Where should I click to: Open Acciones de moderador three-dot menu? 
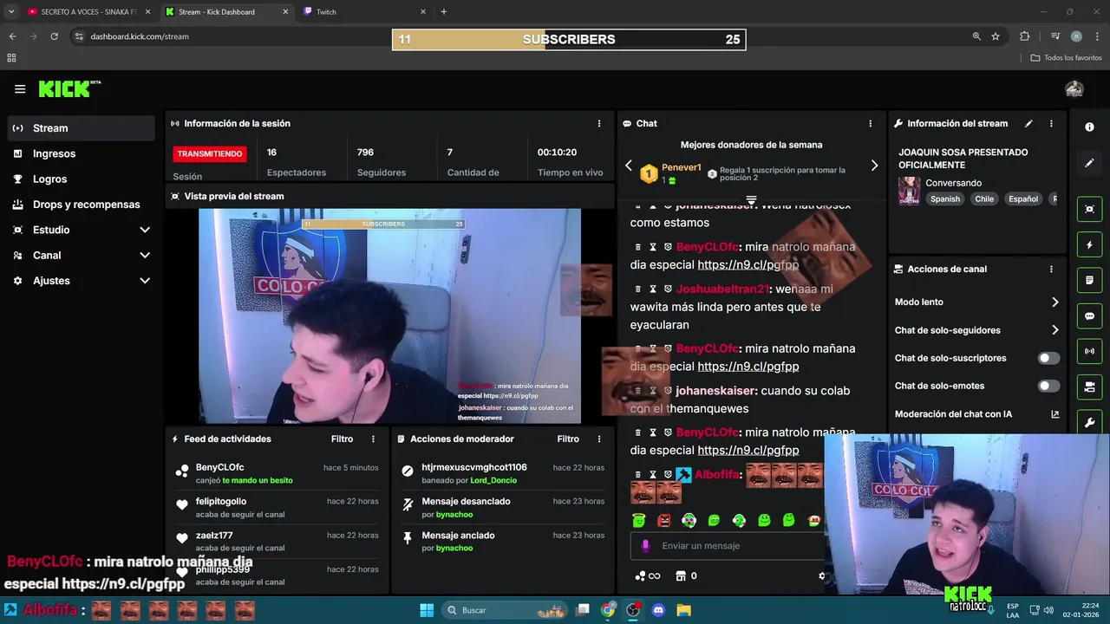[x=598, y=439]
